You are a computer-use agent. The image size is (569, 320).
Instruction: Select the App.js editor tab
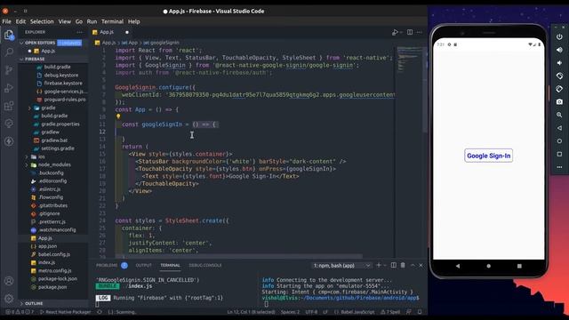pos(107,32)
